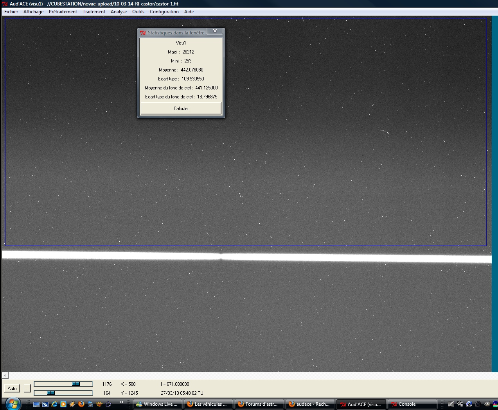498x410 pixels.
Task: Switch to Console taskbar button
Action: [x=413, y=404]
